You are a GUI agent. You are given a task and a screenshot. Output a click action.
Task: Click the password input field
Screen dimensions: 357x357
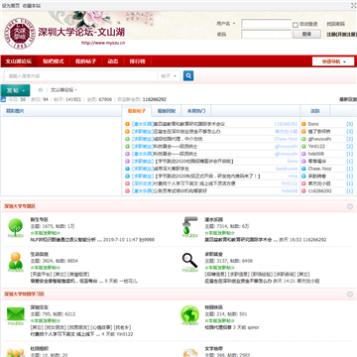(266, 34)
